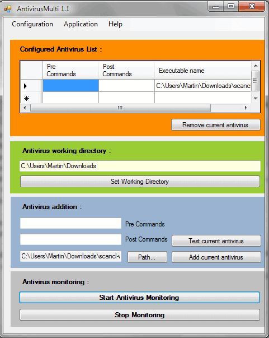The image size is (269, 338).
Task: Click the grid's scroll right arrow
Action: tap(246, 108)
